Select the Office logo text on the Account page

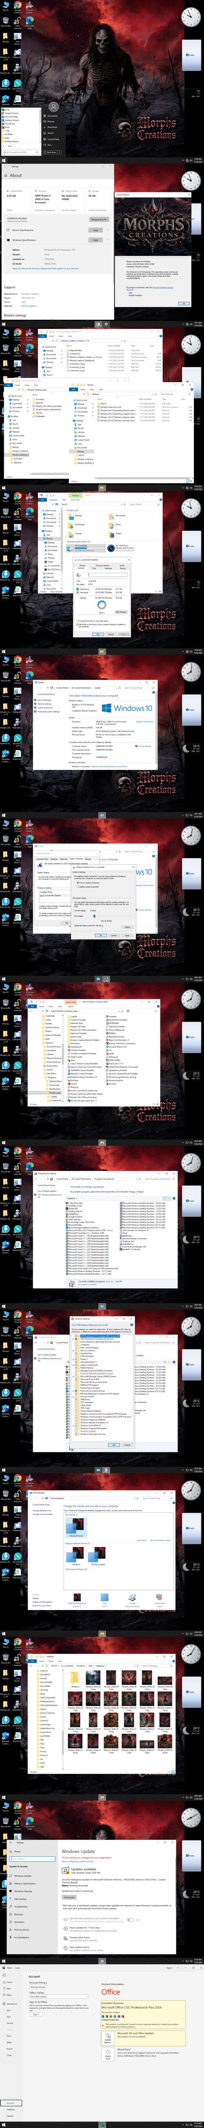(111, 1992)
